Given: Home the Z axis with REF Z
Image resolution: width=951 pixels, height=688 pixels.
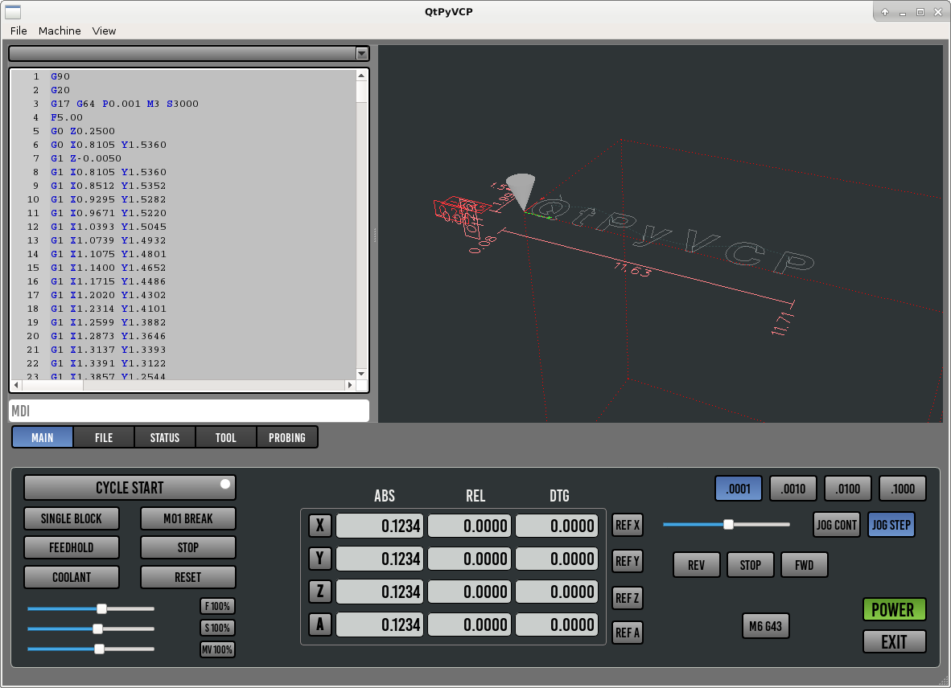Looking at the screenshot, I should click(628, 598).
